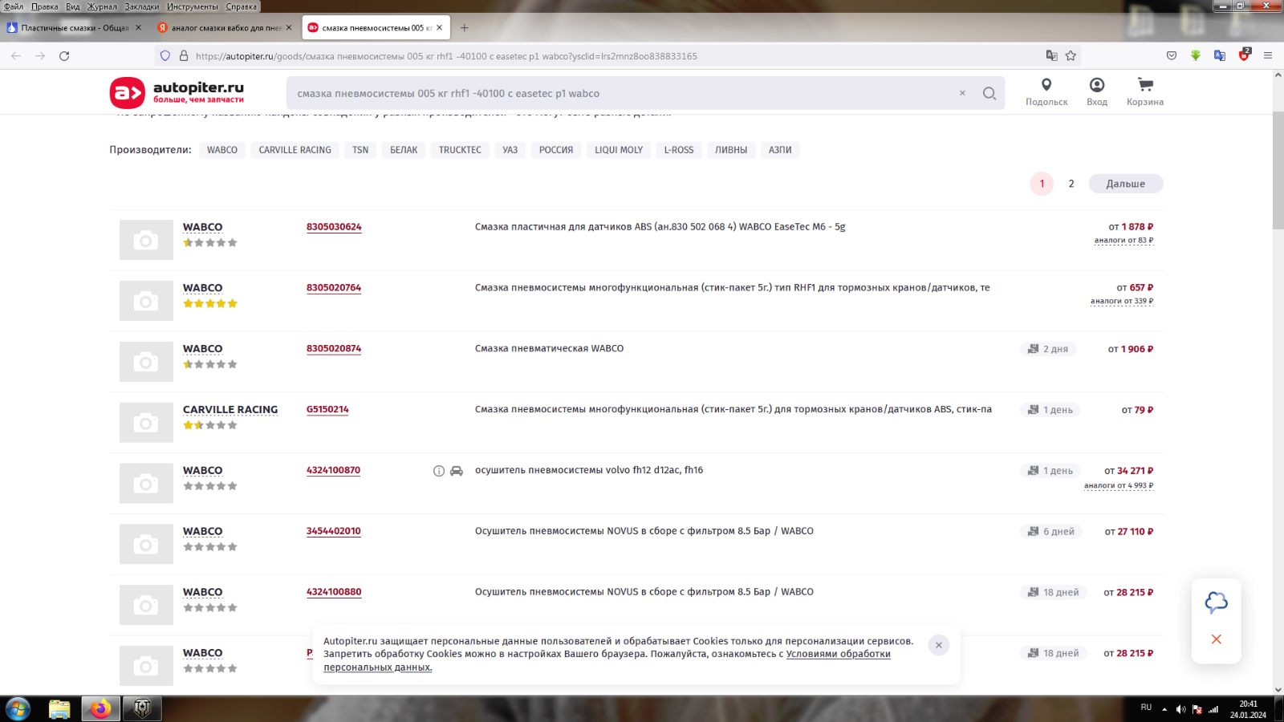Open the Инструменты menu
This screenshot has height=722, width=1284.
coord(193,6)
